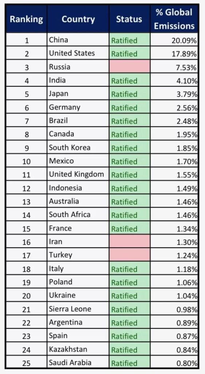Image resolution: width=205 pixels, height=374 pixels.
Task: Click ranking number 13 cell
Action: pyautogui.click(x=26, y=201)
